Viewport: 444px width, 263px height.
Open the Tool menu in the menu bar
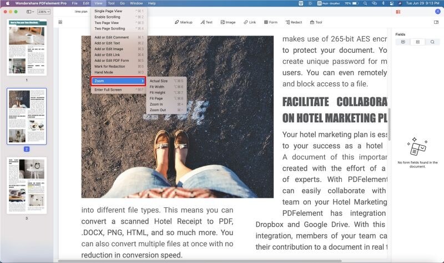point(111,3)
